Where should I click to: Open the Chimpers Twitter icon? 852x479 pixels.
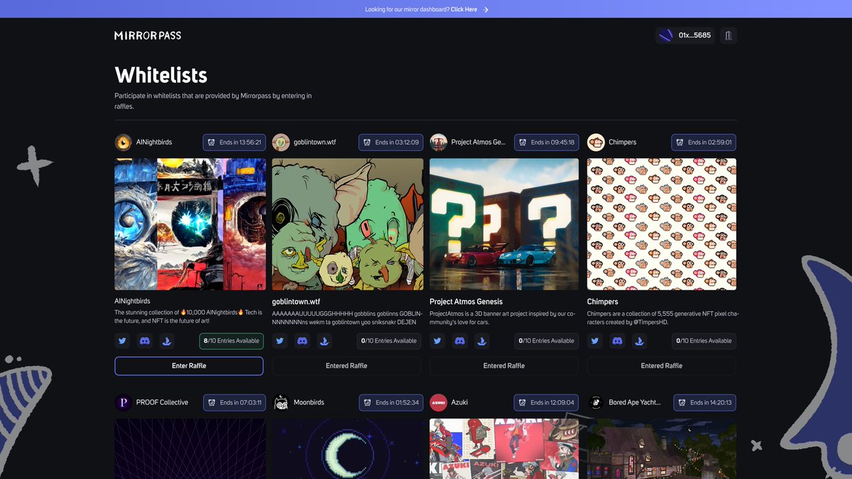point(595,341)
